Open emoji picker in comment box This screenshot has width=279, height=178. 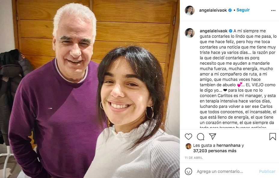(x=189, y=171)
